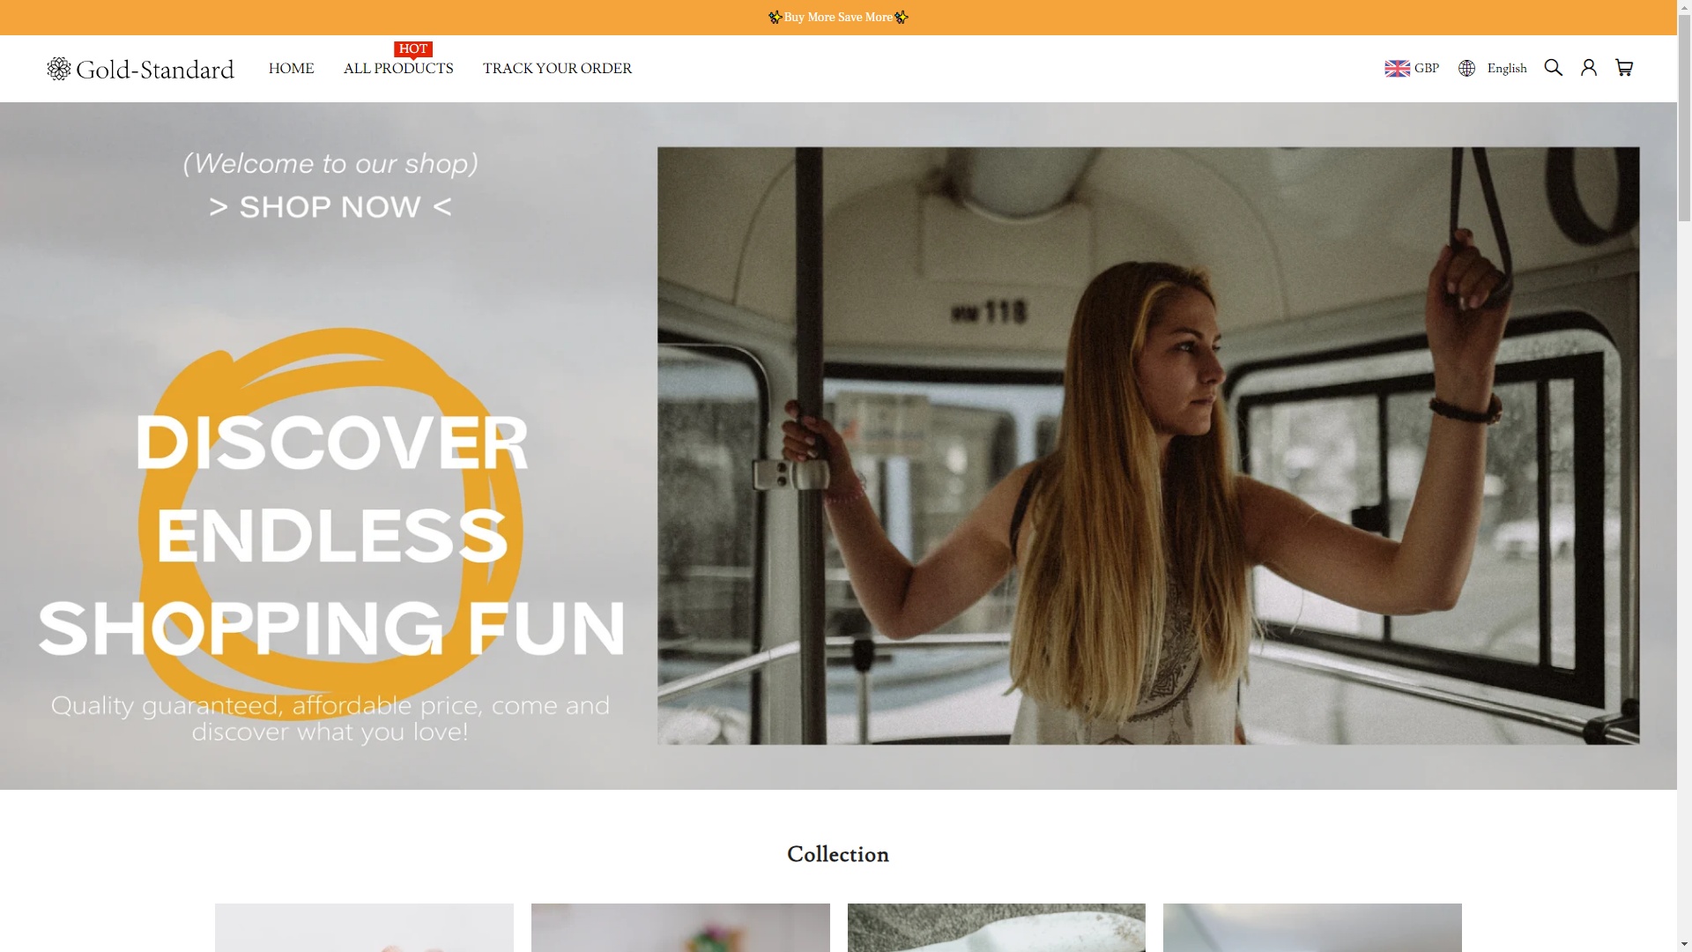The width and height of the screenshot is (1692, 952).
Task: Click the Gold-Standard brand name
Action: [155, 70]
